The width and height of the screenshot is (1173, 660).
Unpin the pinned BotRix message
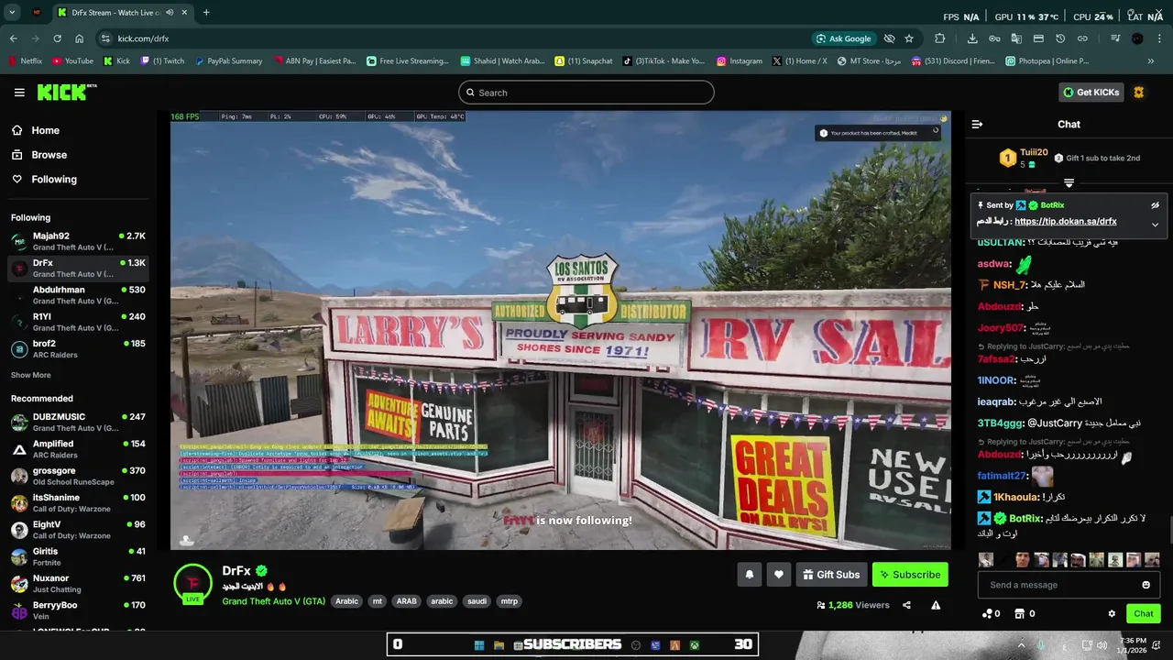coord(1155,205)
